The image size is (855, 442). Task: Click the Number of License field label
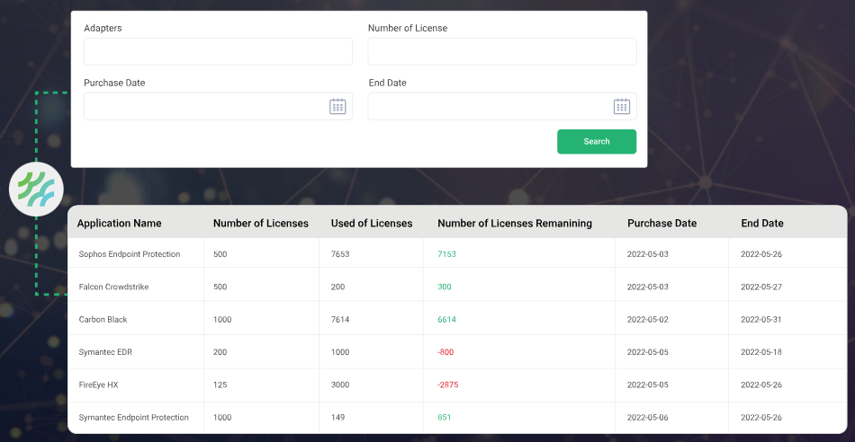(x=408, y=28)
